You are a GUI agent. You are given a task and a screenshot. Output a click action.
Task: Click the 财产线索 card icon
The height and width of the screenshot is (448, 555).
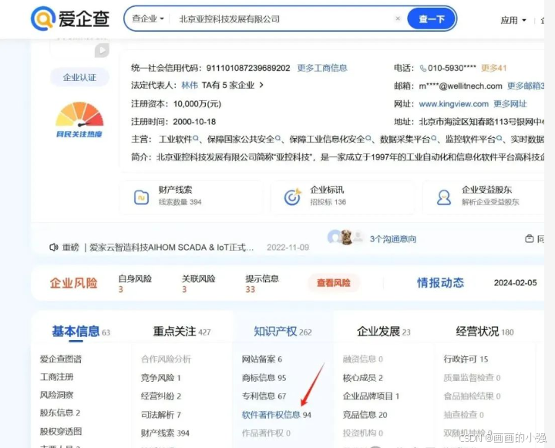pyautogui.click(x=141, y=197)
